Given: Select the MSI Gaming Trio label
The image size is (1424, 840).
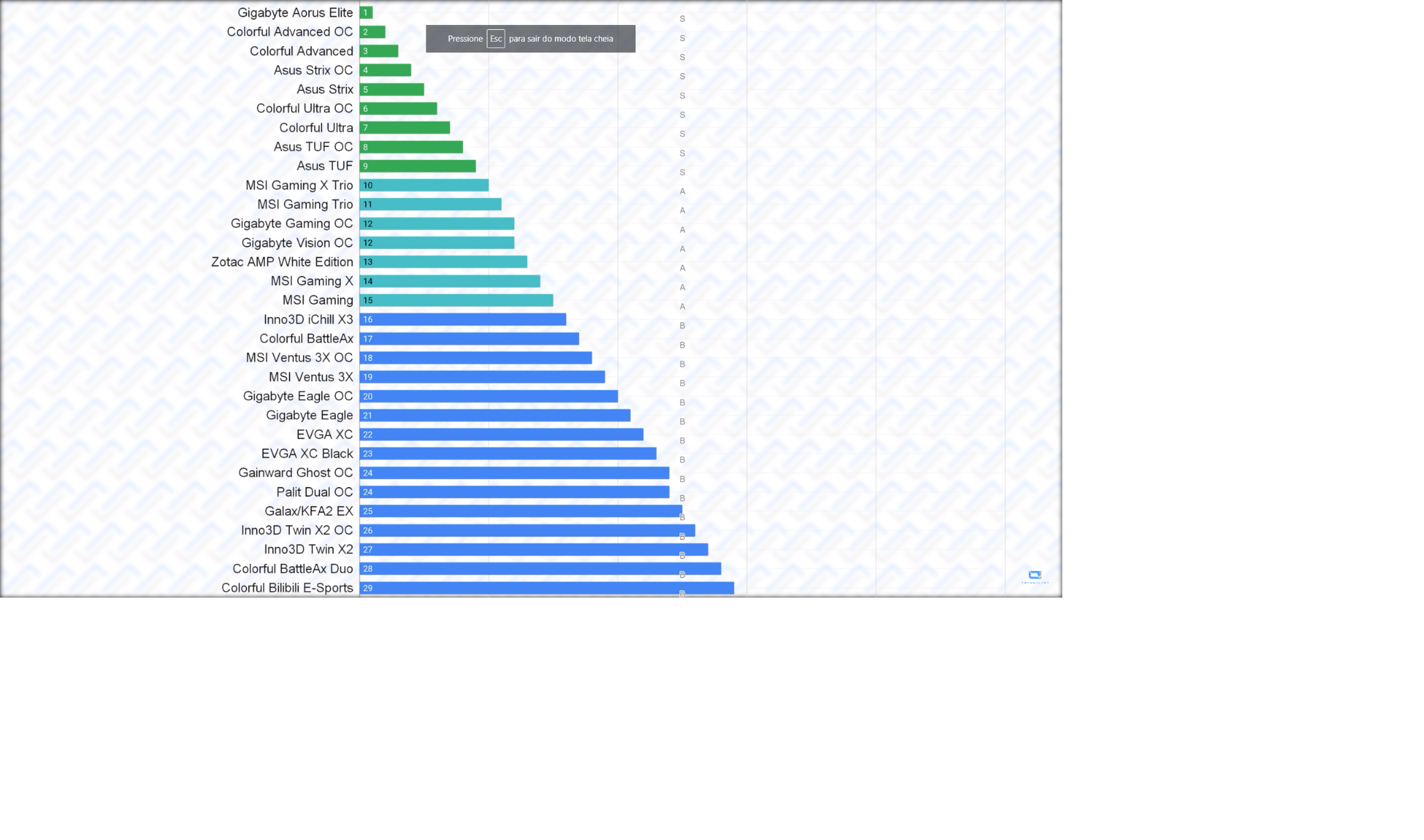Looking at the screenshot, I should [x=305, y=204].
